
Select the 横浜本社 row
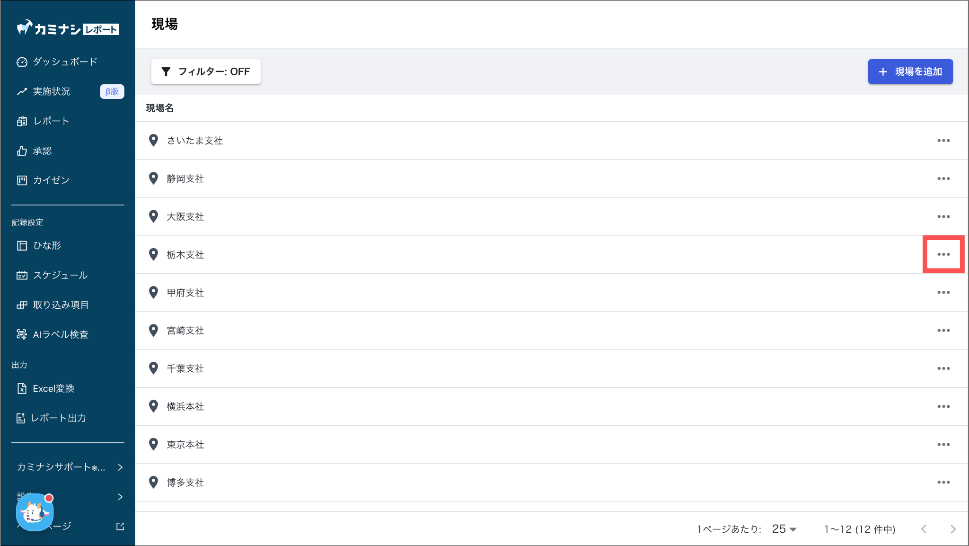click(x=185, y=407)
